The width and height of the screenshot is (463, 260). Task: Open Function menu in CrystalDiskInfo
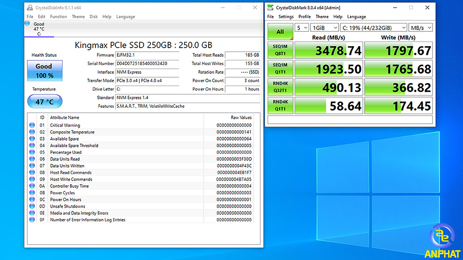58,17
